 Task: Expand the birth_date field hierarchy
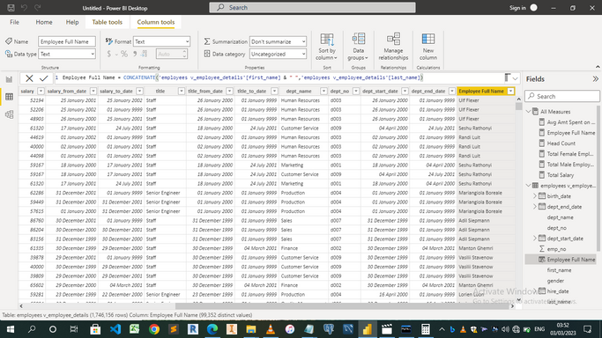pos(535,195)
